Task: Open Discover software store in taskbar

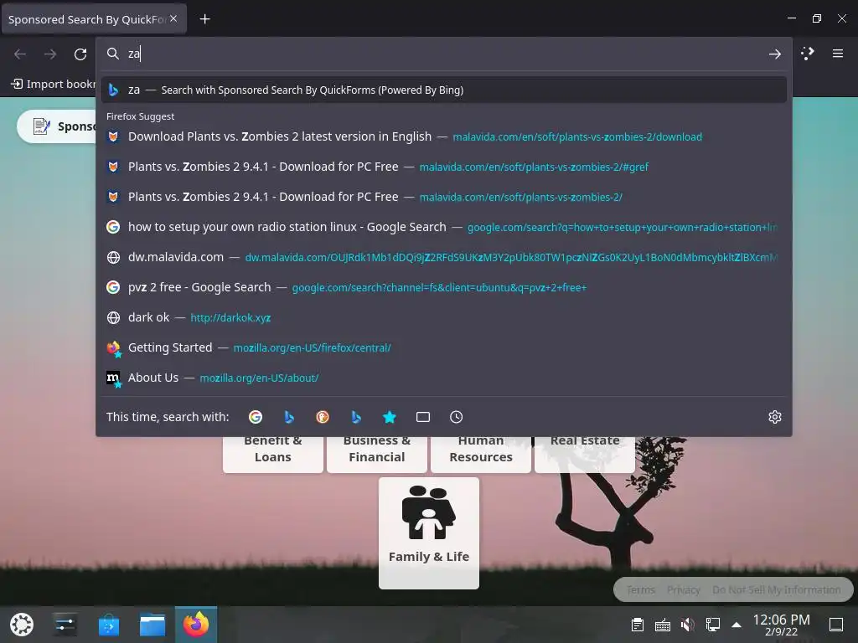Action: tap(109, 625)
